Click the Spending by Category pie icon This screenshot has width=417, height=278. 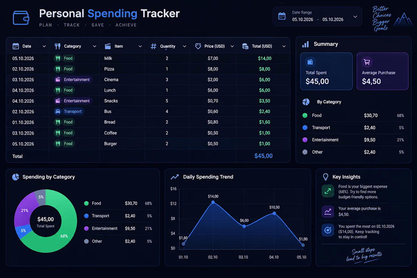tap(16, 177)
